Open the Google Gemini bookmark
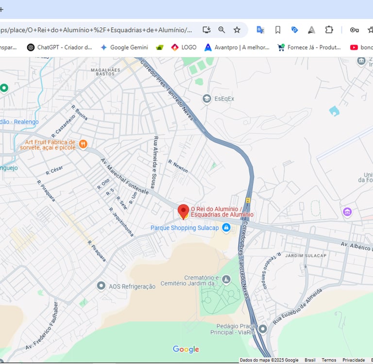This screenshot has height=364, width=373. (124, 47)
